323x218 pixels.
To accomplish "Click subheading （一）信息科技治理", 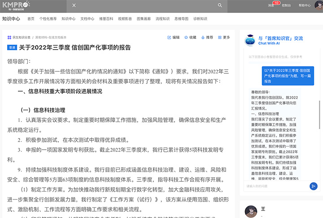I will 43,110.
